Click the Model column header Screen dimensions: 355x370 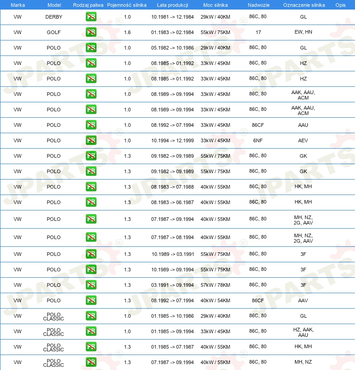tap(54, 5)
